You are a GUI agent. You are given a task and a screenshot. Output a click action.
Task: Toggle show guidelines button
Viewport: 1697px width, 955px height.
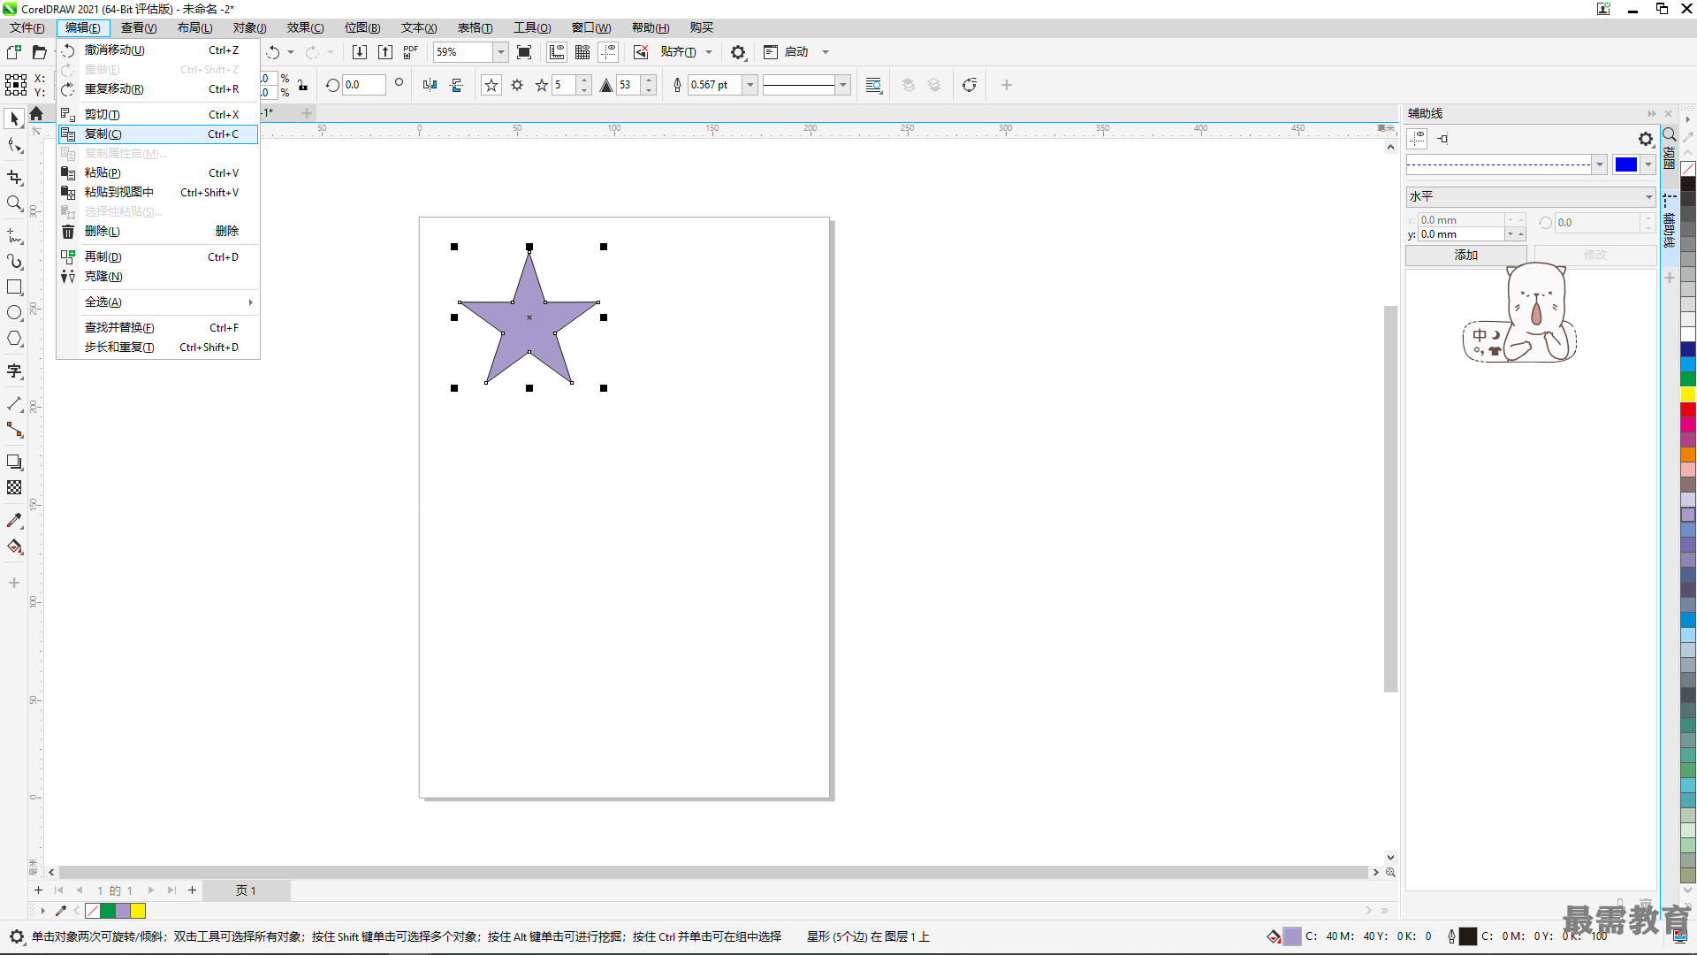tap(608, 52)
